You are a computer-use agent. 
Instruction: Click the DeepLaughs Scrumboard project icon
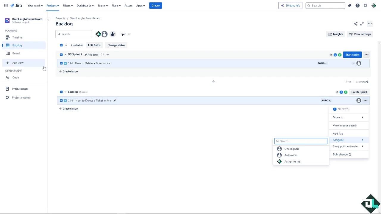[7, 21]
